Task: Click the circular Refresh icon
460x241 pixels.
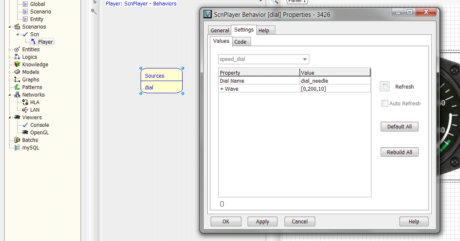Action: click(x=384, y=86)
